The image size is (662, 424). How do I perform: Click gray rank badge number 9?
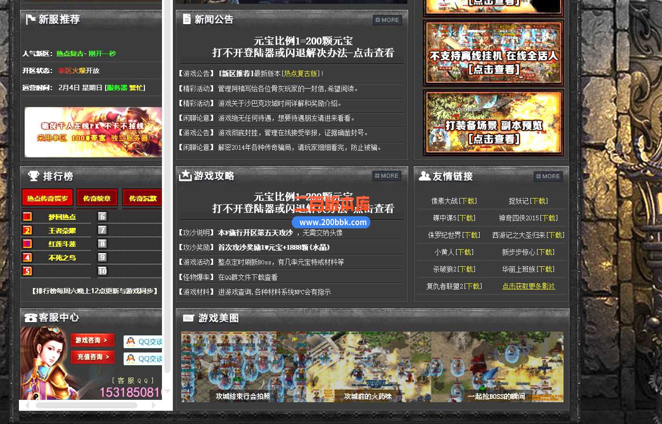coord(102,257)
